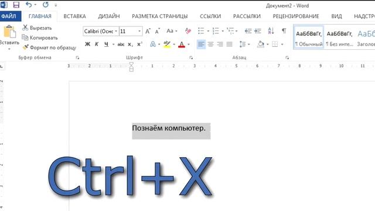
Task: Select center alignment
Action: [x=211, y=45]
